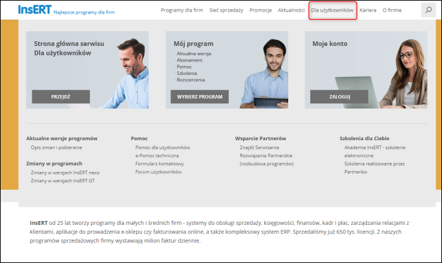442x263 pixels.
Task: Open e-Pomoc techniczna link
Action: pos(157,156)
